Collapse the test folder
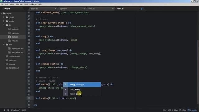Image resolution: width=199 pixels, height=112 pixels. [4, 44]
